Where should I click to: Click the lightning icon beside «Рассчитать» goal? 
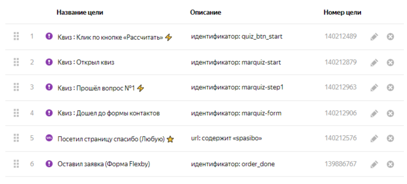[x=168, y=37]
